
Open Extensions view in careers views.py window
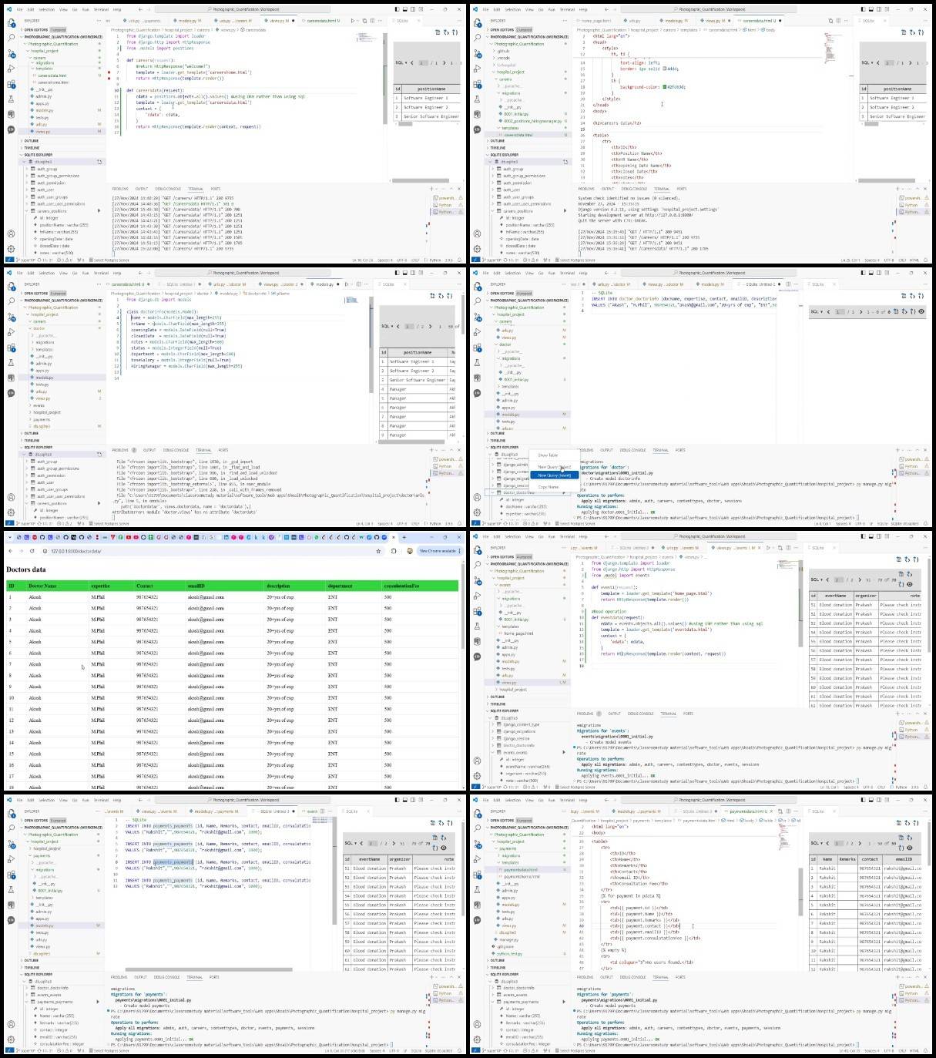[11, 83]
